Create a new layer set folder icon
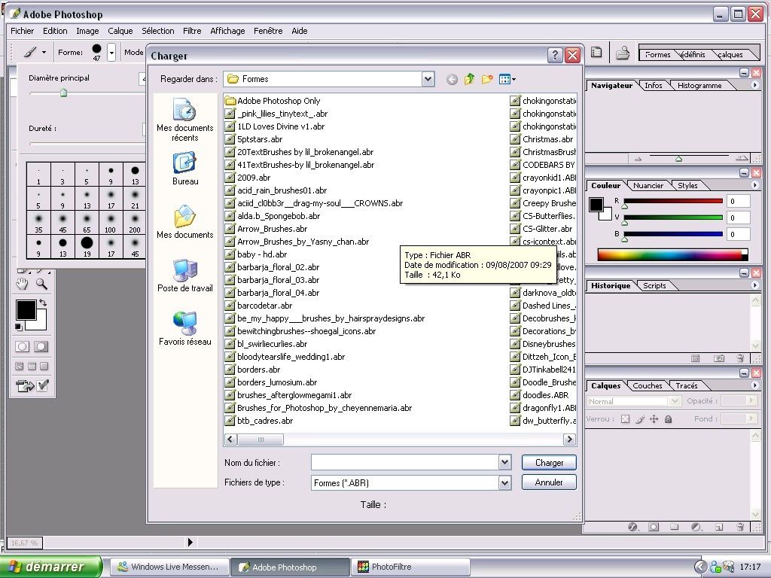 pos(674,527)
